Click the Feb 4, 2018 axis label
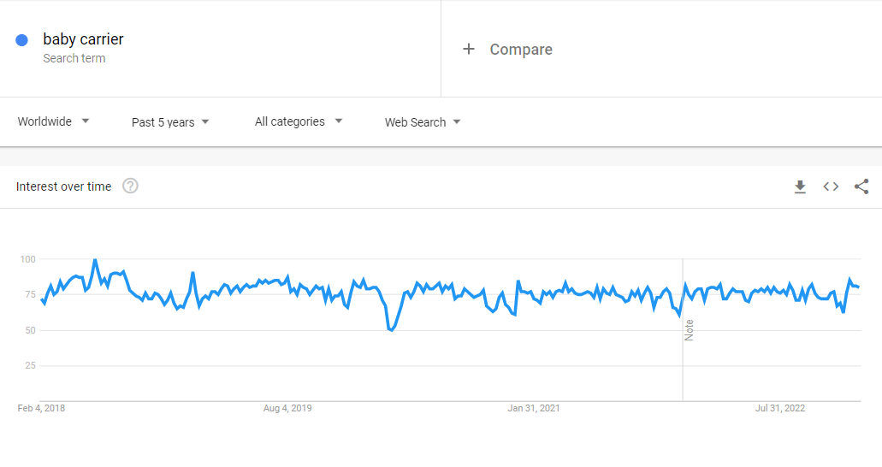Screen dimensions: 882x467 pyautogui.click(x=41, y=408)
